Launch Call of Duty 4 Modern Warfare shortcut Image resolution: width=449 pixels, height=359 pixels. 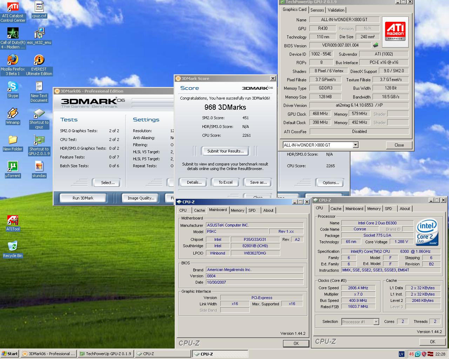[13, 39]
